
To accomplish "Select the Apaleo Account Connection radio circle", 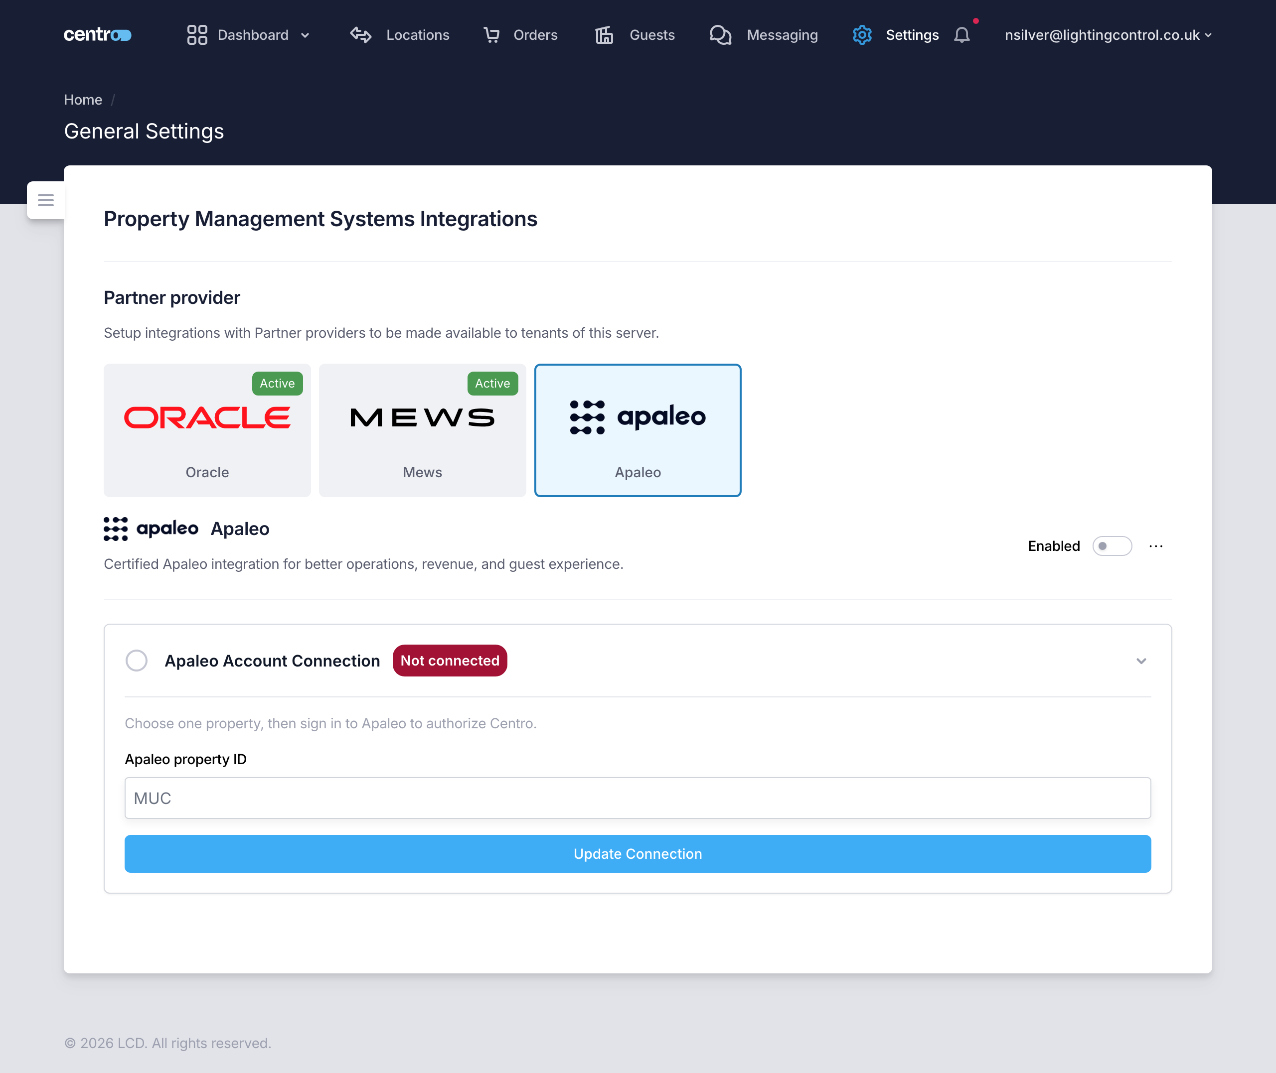I will tap(136, 661).
